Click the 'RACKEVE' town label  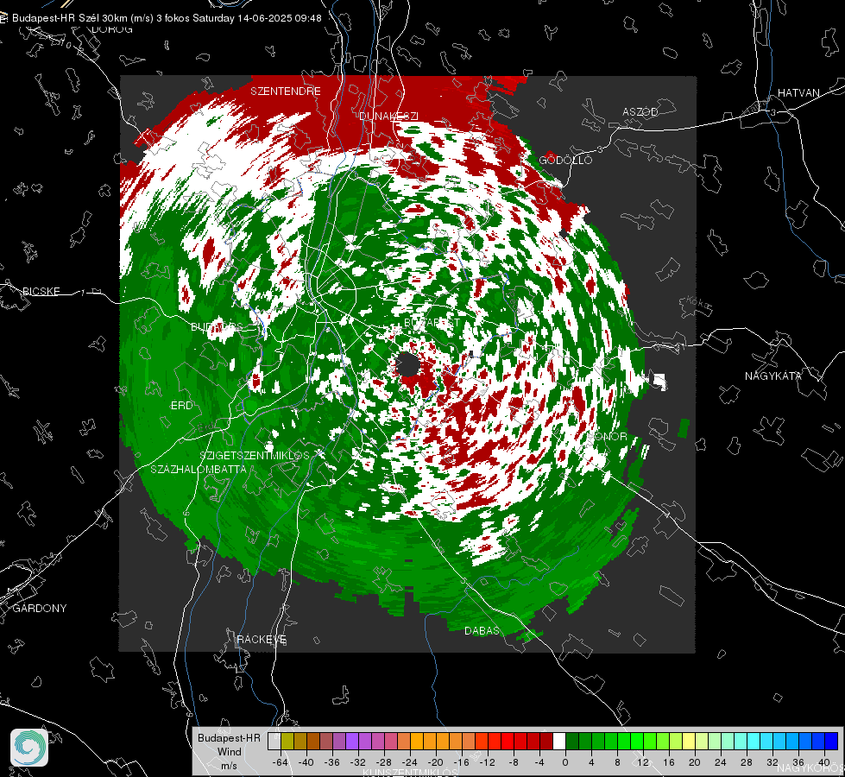coord(262,639)
